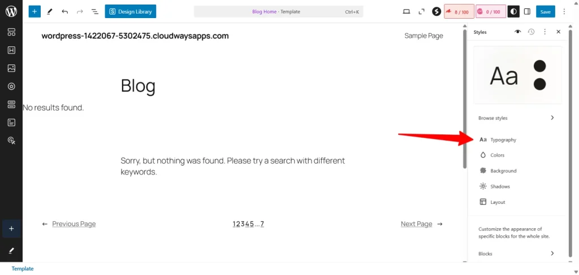Select the pencil Tools icon
The image size is (579, 275).
click(x=50, y=11)
